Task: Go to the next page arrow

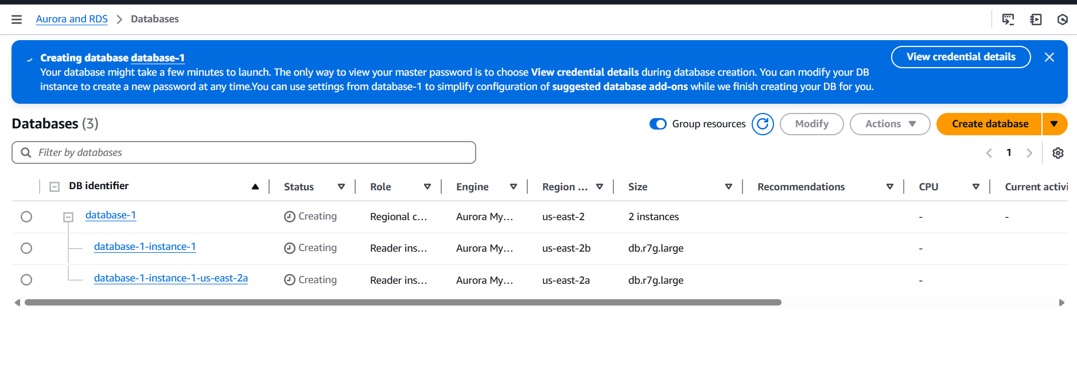Action: [1029, 153]
